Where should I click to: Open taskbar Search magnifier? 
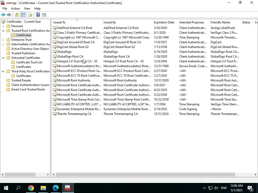tap(18, 188)
